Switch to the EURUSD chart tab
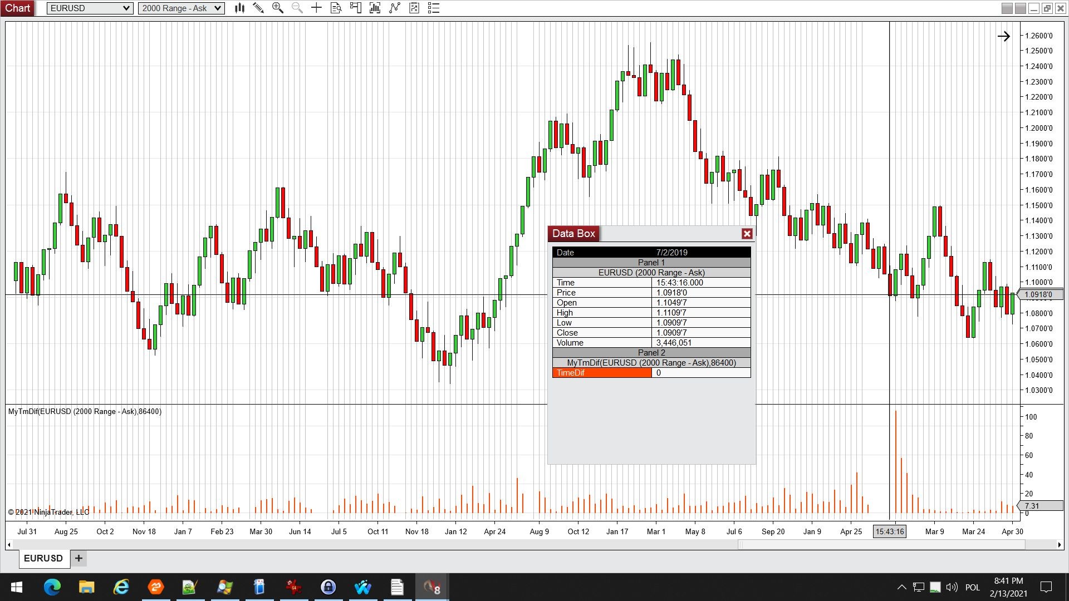This screenshot has height=601, width=1069. [43, 558]
